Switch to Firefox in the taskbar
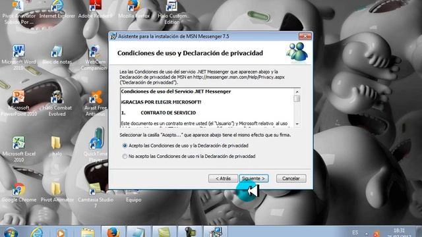The image size is (422, 237). coord(113,232)
